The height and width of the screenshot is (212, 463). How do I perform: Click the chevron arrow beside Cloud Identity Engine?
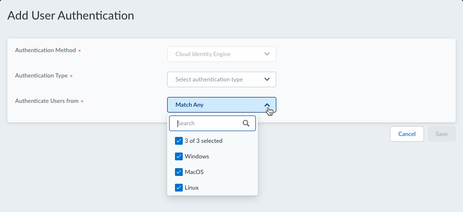[x=267, y=54]
